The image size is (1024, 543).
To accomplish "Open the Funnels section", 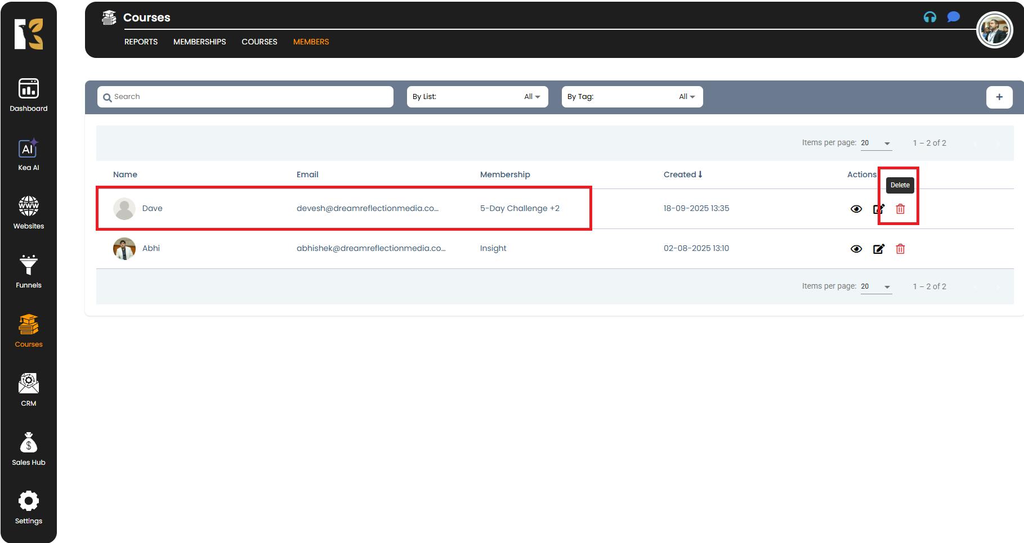I will point(28,272).
